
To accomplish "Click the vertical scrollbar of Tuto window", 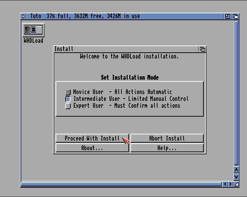I will point(236,93).
